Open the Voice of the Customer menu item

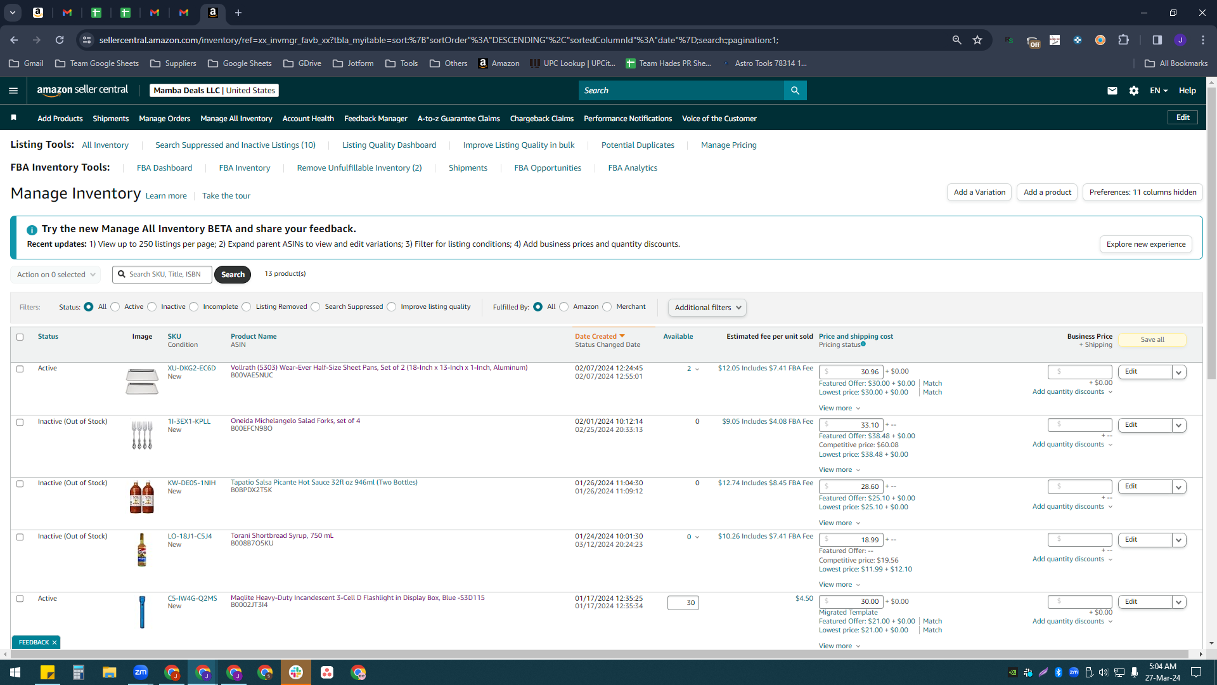(719, 119)
